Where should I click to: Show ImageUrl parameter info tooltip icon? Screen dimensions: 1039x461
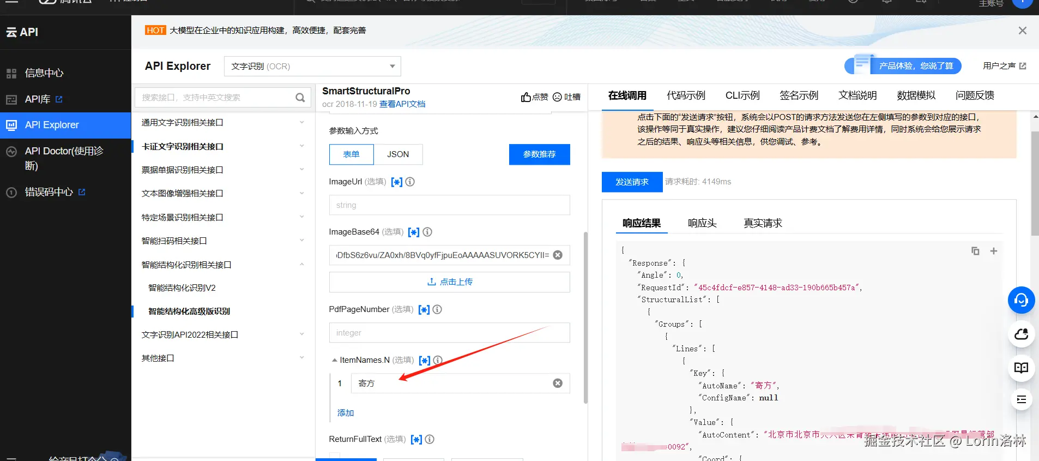tap(410, 182)
